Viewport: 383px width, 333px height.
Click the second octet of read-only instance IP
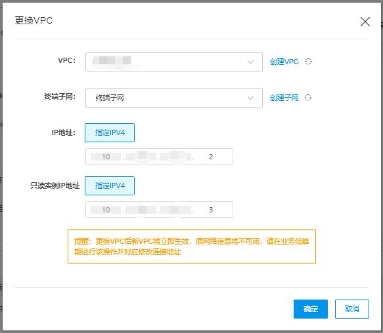141,210
